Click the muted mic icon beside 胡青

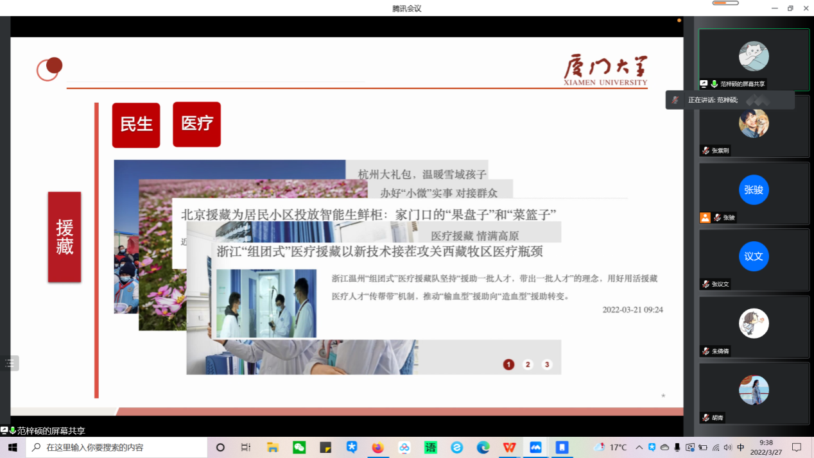click(x=706, y=418)
